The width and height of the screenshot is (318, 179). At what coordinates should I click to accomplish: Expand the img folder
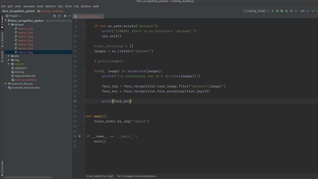[9, 60]
